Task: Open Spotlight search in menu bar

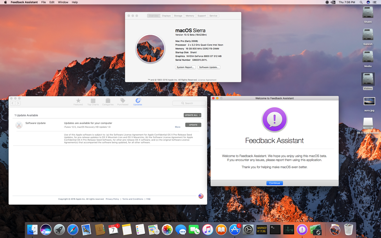Action: [361, 2]
